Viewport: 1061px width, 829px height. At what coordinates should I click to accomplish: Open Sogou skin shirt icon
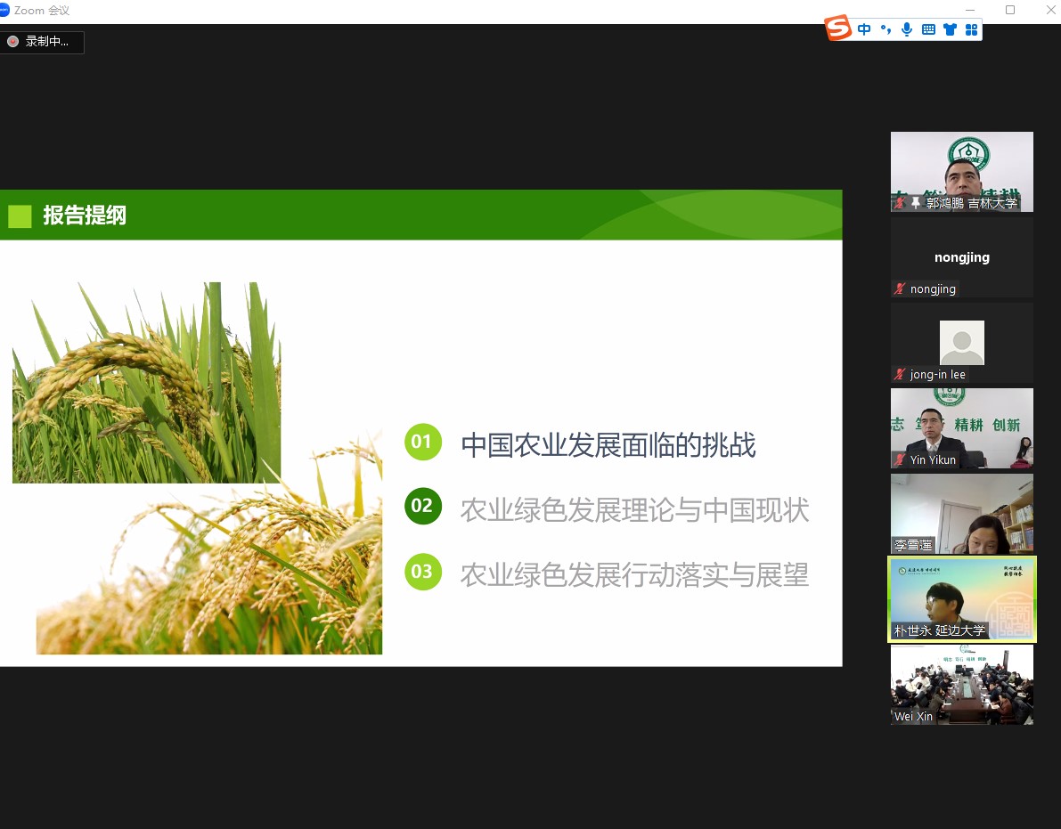[950, 29]
